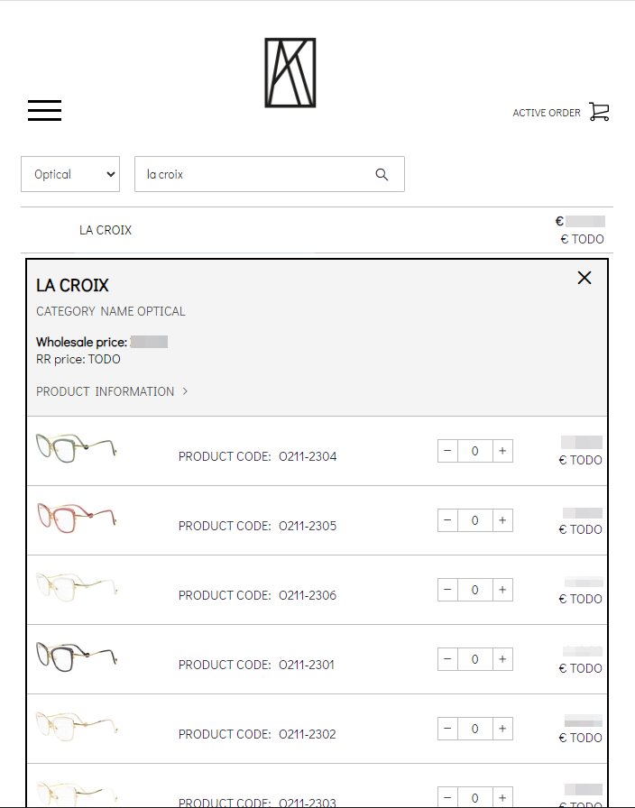635x808 pixels.
Task: Decrease quantity for product O211-2304
Action: [448, 451]
